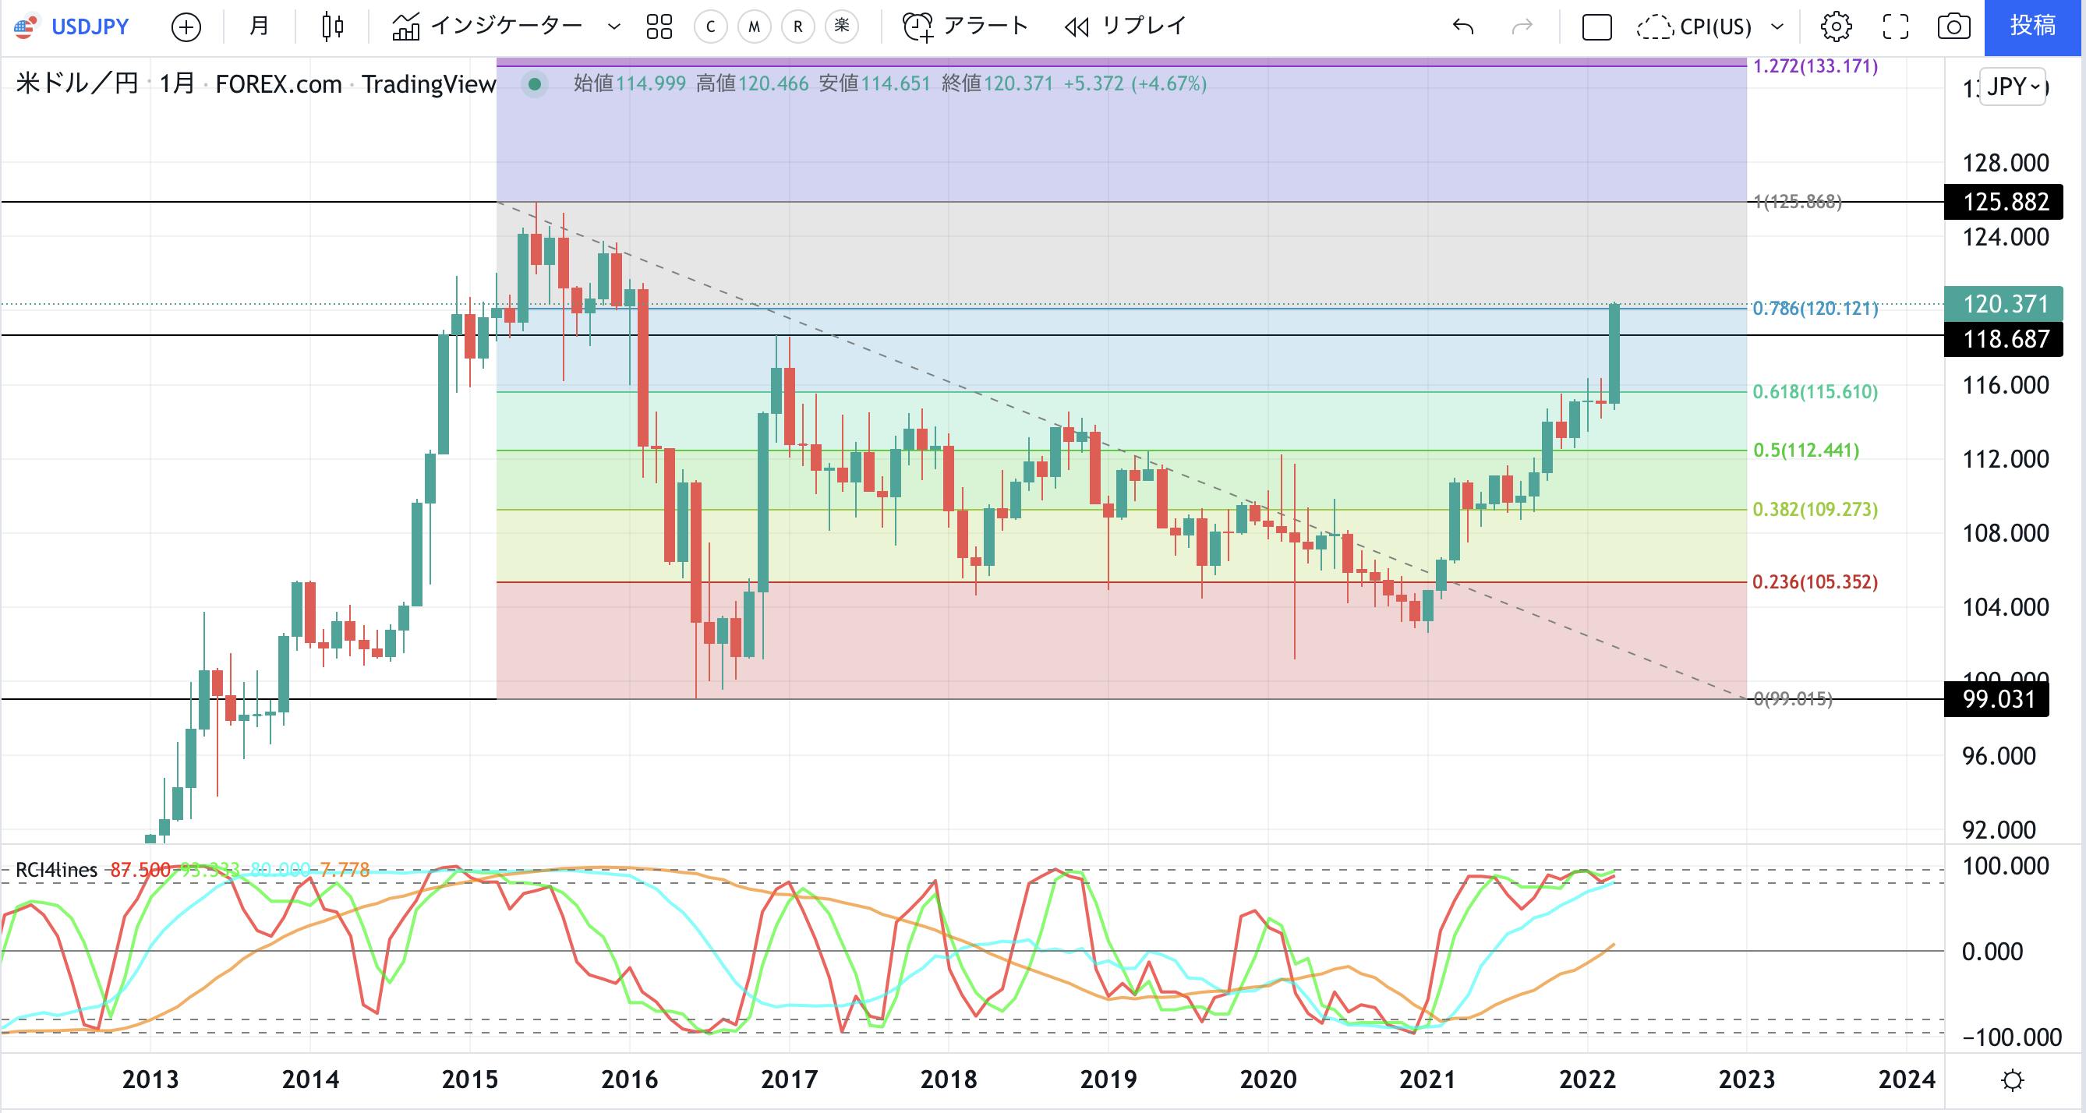Select the 楽 quick-access template button
This screenshot has height=1113, width=2086.
pos(841,26)
